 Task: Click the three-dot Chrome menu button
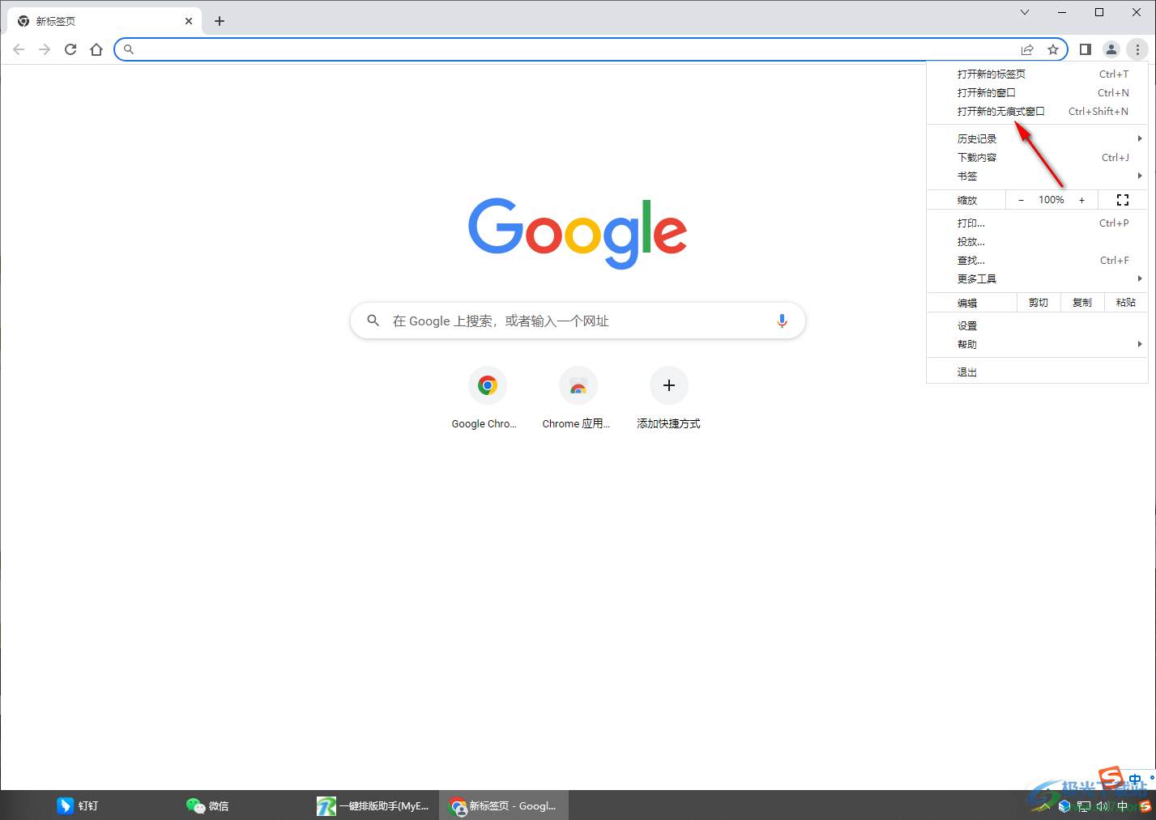pos(1137,49)
